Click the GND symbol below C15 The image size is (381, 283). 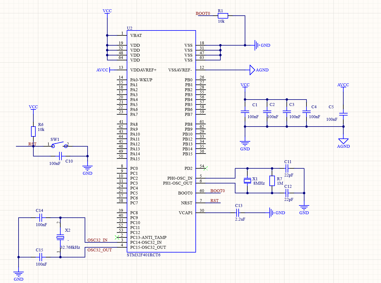pyautogui.click(x=19, y=274)
